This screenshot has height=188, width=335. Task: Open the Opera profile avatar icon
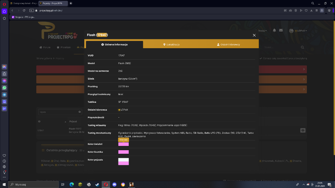coord(322,10)
